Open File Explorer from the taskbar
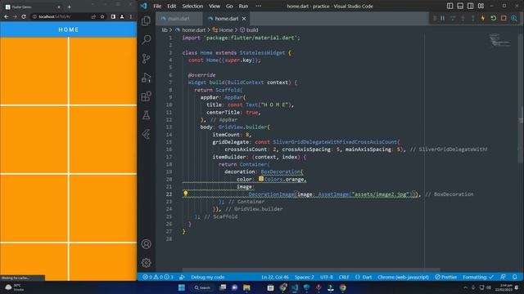Screen dimensions: 524x294 (x=246, y=287)
